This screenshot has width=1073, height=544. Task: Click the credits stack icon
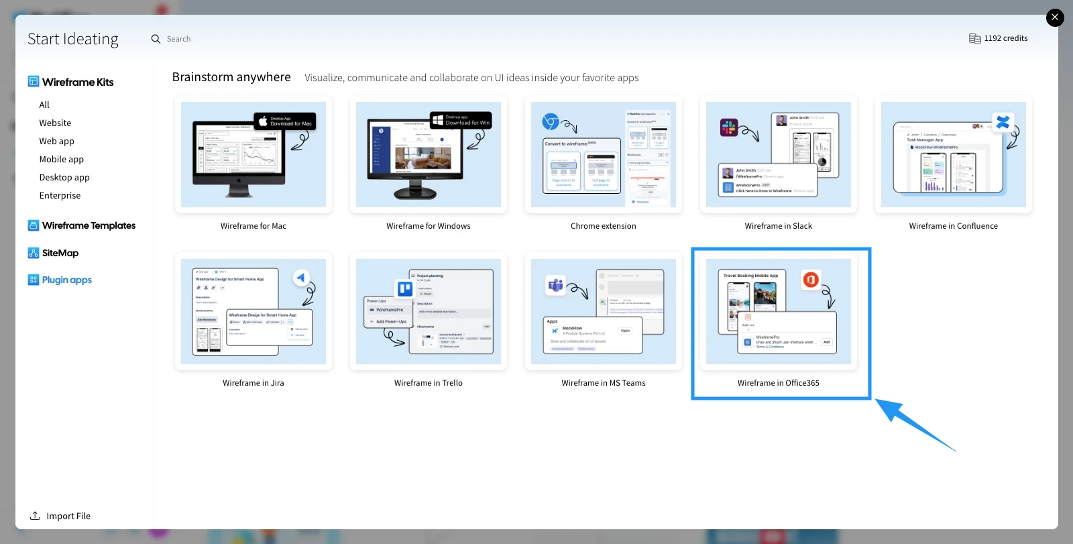974,38
